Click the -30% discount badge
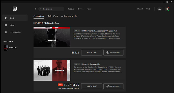This screenshot has width=174, height=93. 60,85
